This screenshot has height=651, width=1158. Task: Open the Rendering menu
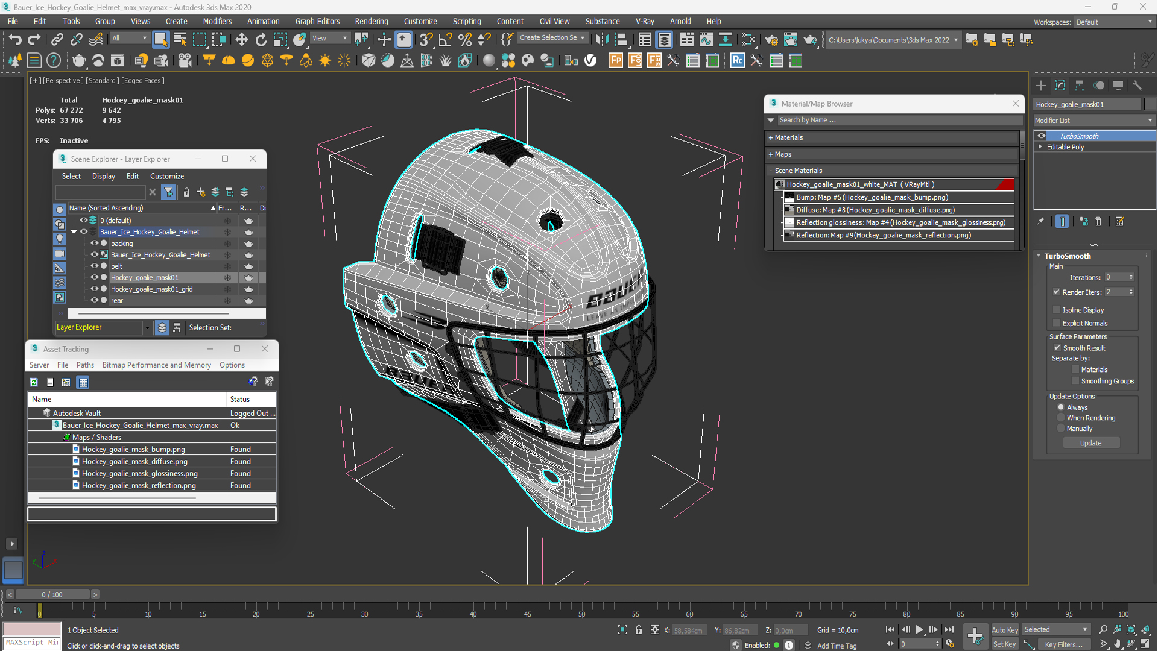point(372,21)
